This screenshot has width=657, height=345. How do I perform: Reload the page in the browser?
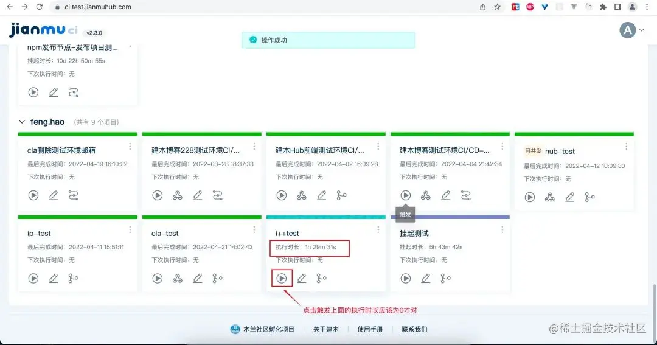pos(40,7)
